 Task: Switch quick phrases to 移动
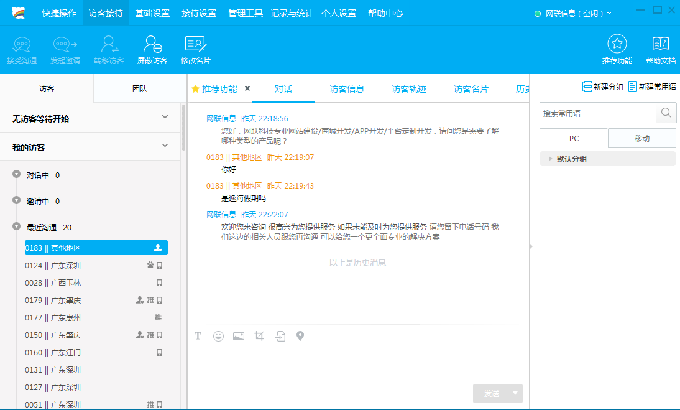[641, 138]
